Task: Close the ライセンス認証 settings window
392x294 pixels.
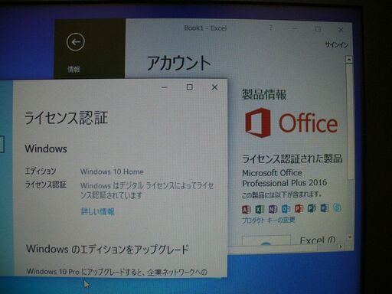Action: [x=214, y=87]
